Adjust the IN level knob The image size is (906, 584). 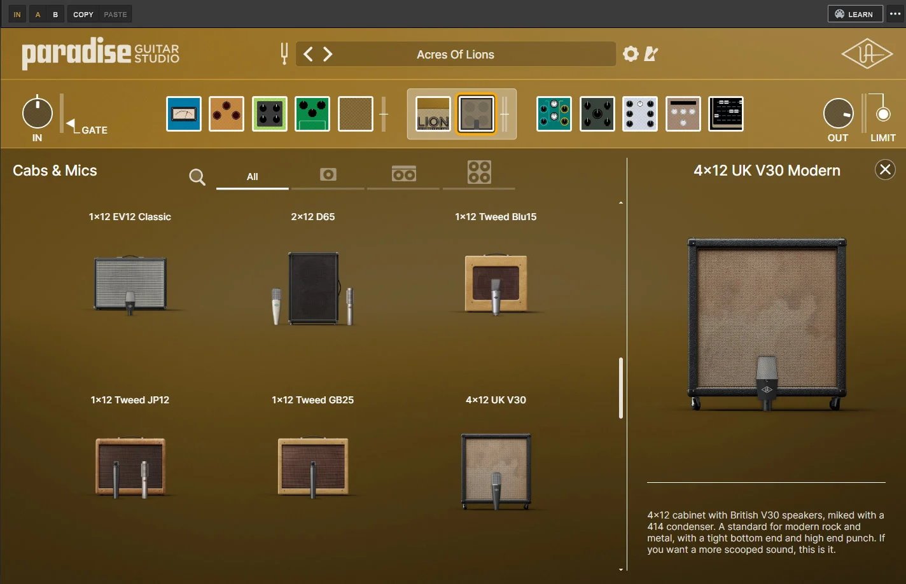click(38, 113)
